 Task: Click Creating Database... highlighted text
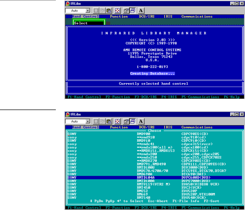152,74
